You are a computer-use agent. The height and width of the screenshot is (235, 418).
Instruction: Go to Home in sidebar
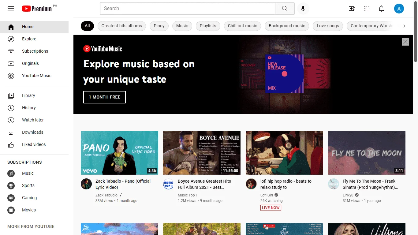(34, 27)
